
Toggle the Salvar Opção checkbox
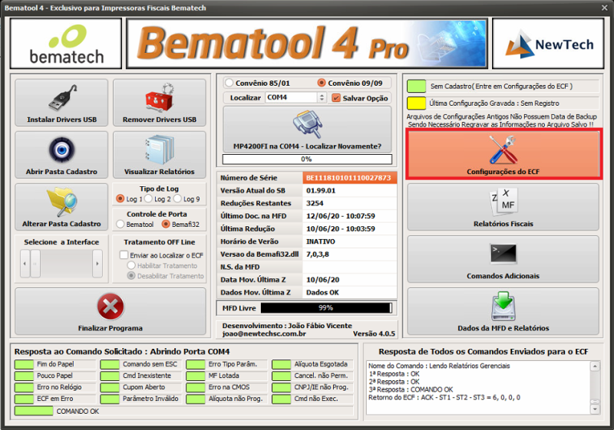[x=336, y=98]
